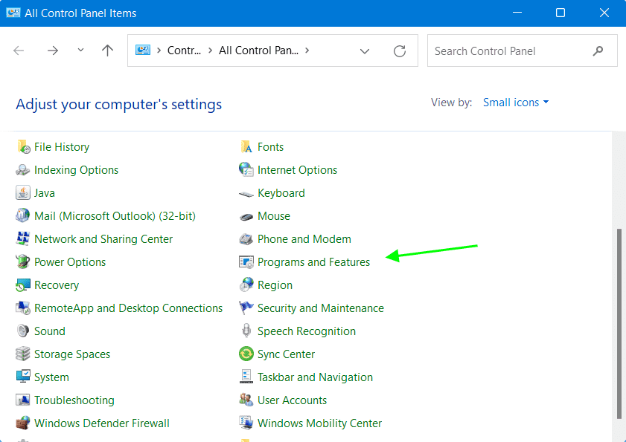Click the Internet Options globe icon
The image size is (626, 442).
(246, 170)
